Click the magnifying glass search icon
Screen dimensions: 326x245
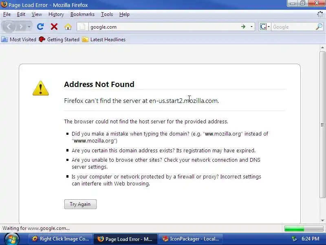coord(319,27)
